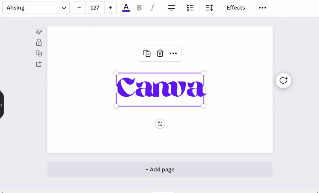The width and height of the screenshot is (319, 193).
Task: Open the Effects panel
Action: [236, 8]
